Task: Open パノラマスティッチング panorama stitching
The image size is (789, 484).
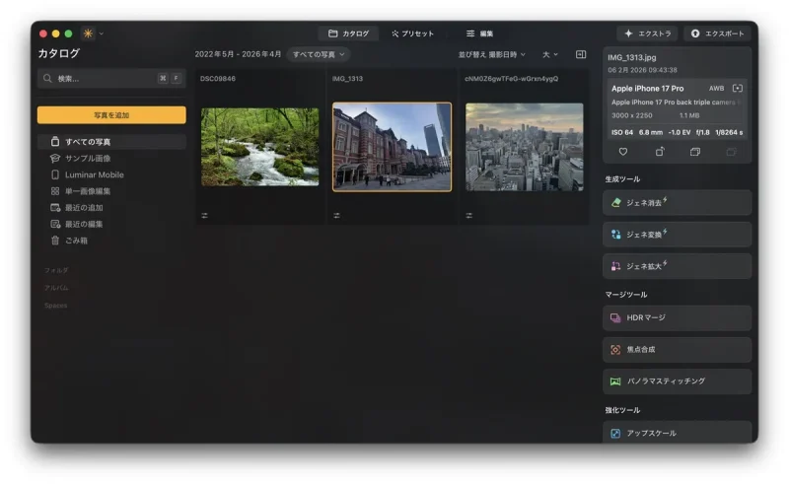Action: click(677, 381)
